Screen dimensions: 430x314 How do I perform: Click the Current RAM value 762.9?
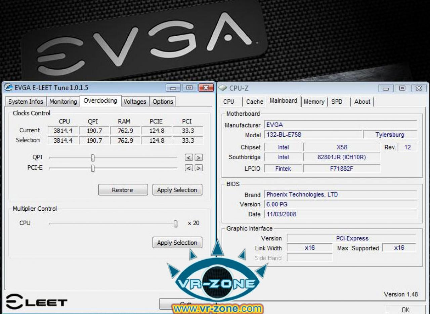pos(125,131)
